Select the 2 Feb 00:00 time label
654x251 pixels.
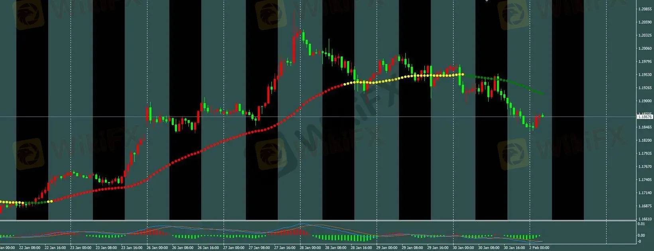539,248
